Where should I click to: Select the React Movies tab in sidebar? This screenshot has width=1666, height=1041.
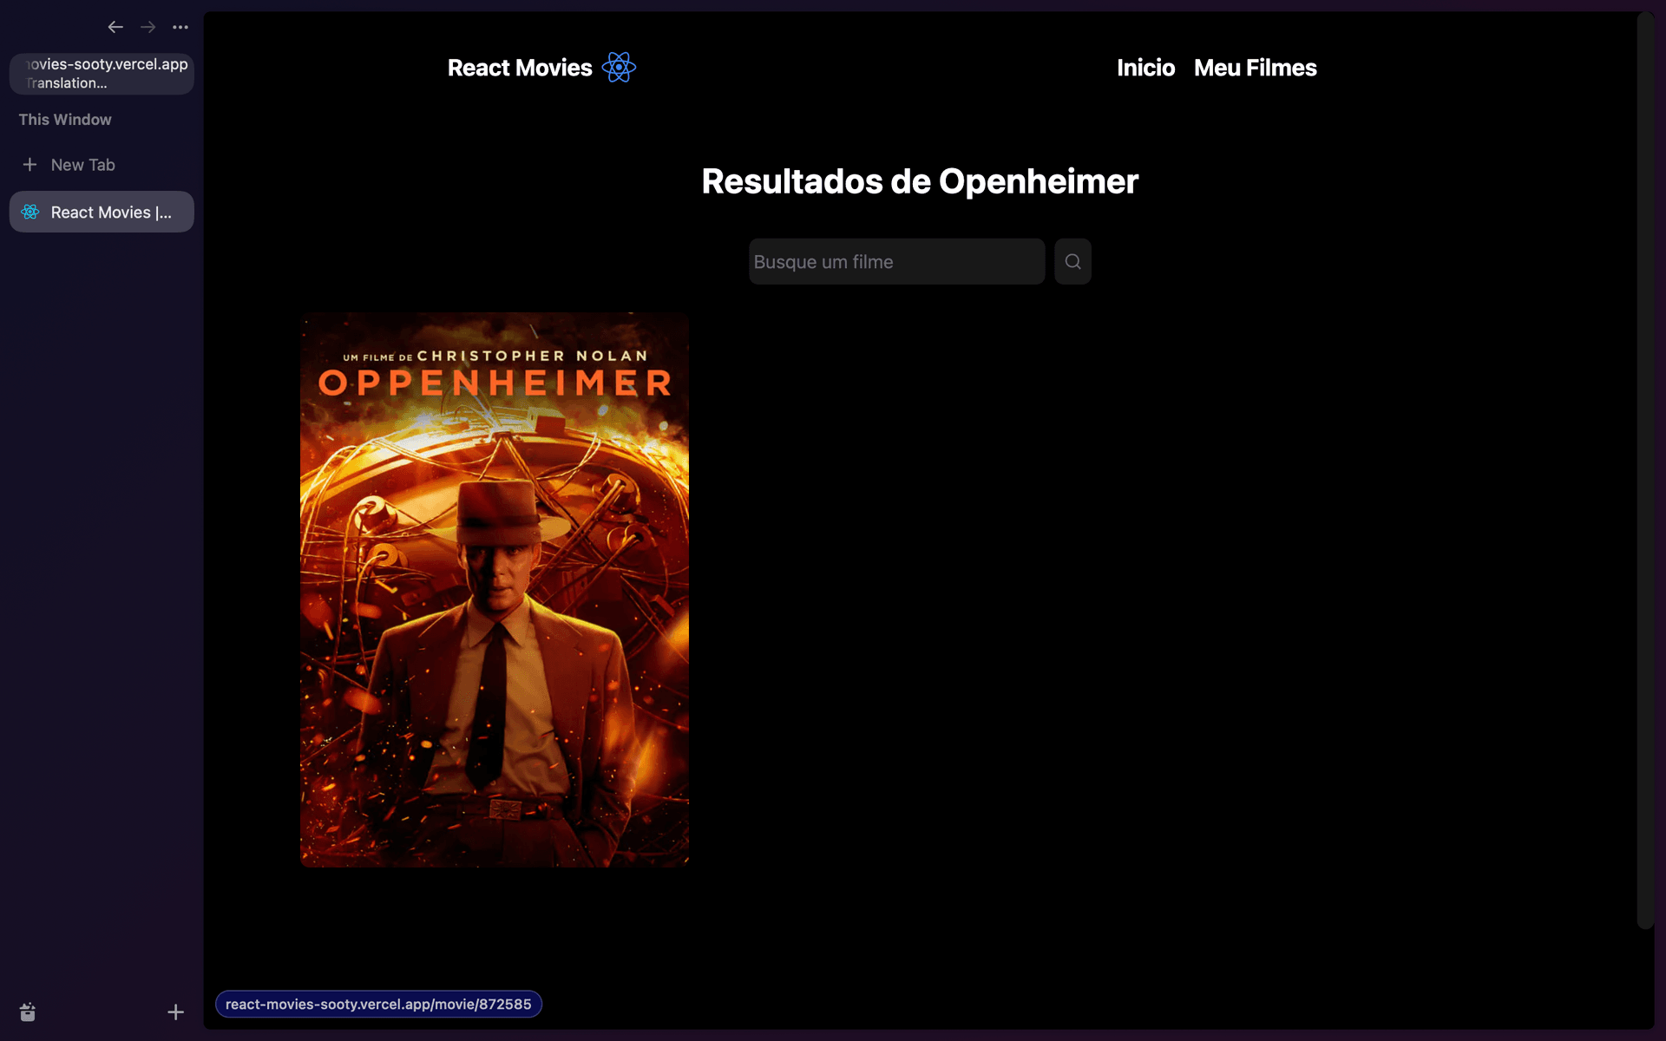tap(102, 212)
